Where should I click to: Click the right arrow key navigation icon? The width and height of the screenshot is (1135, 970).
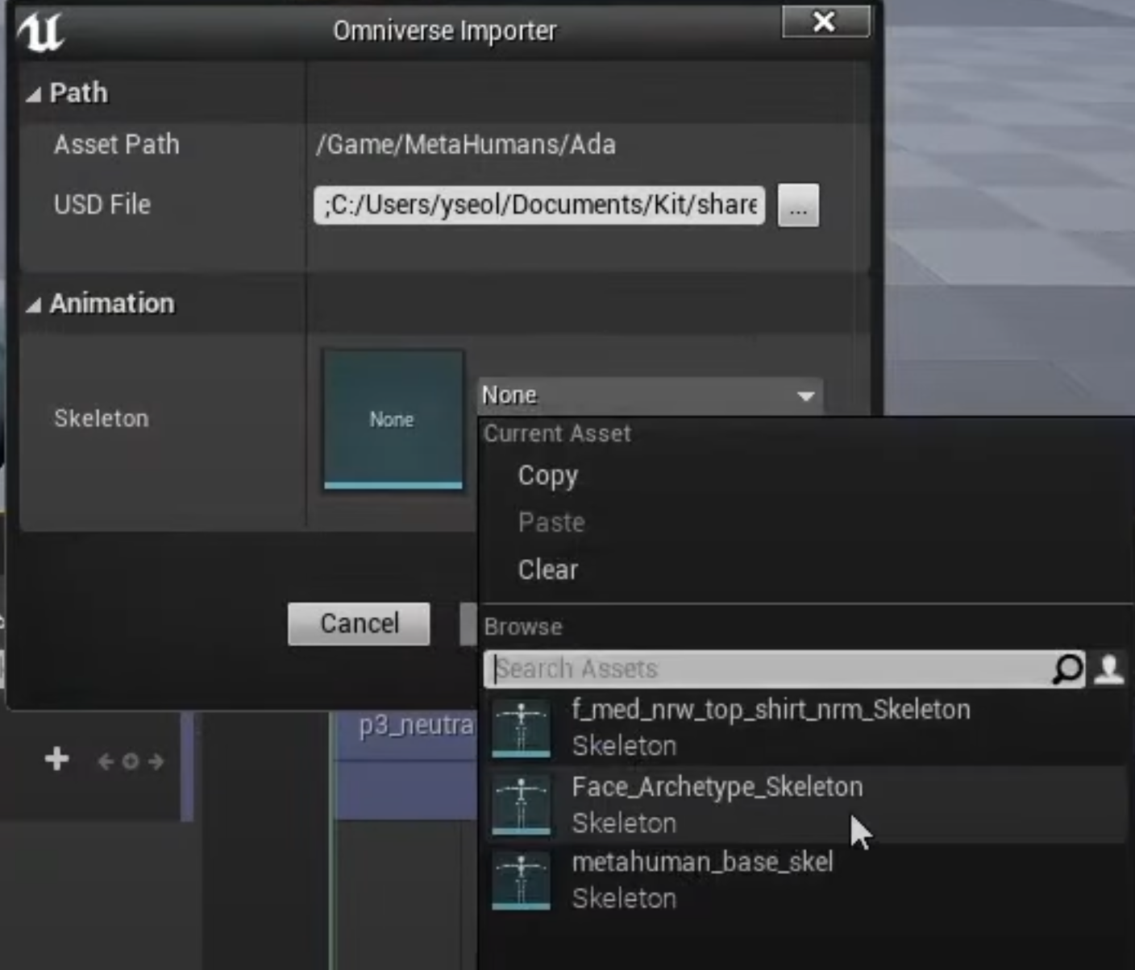click(156, 761)
